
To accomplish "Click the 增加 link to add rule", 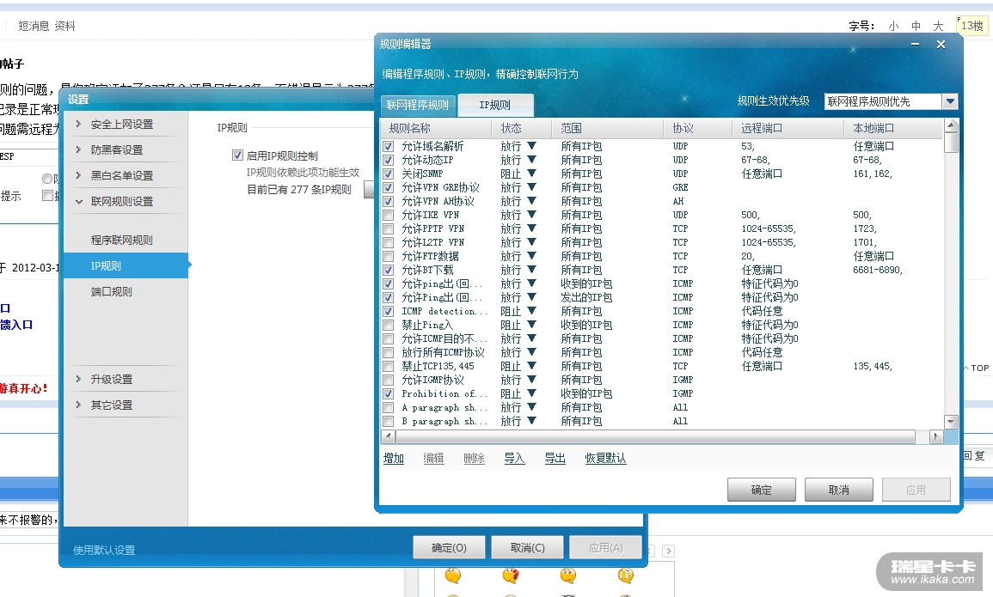I will coord(394,459).
